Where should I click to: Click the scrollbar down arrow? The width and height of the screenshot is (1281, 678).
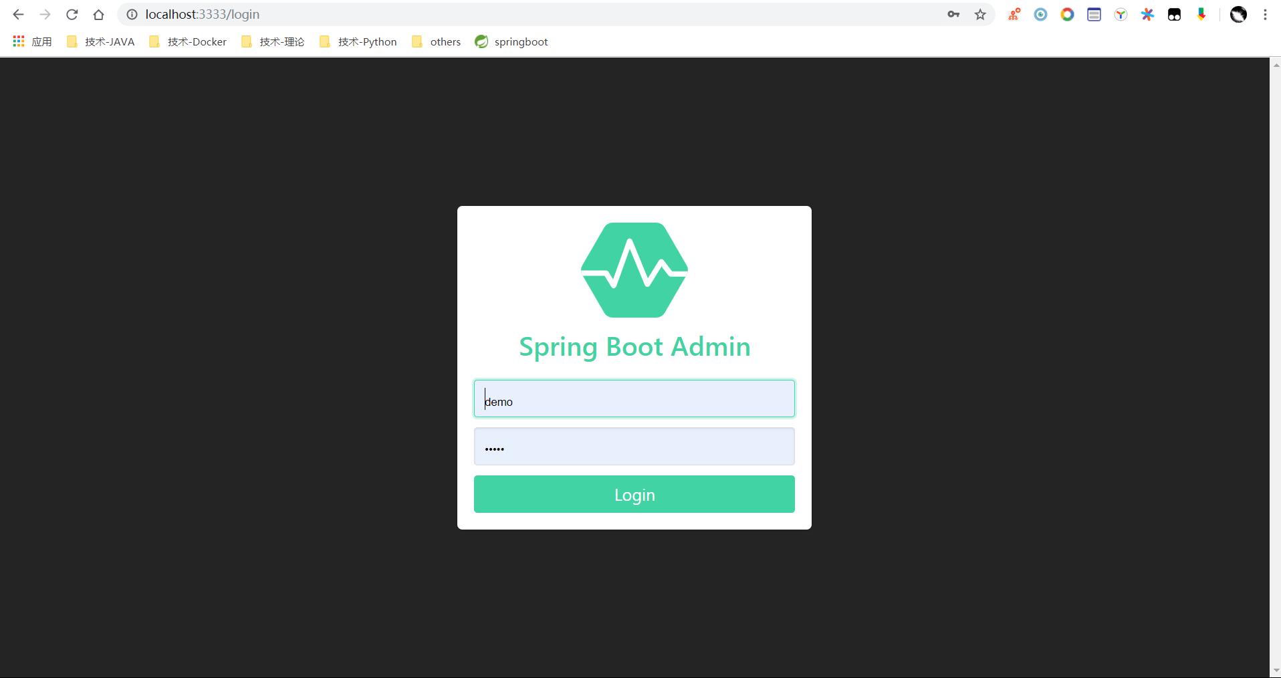click(1276, 671)
